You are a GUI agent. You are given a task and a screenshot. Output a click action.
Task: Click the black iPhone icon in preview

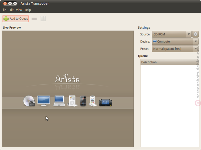(x=83, y=101)
